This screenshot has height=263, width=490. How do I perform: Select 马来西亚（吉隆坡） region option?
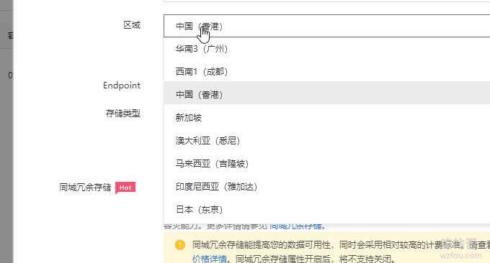tap(326, 164)
